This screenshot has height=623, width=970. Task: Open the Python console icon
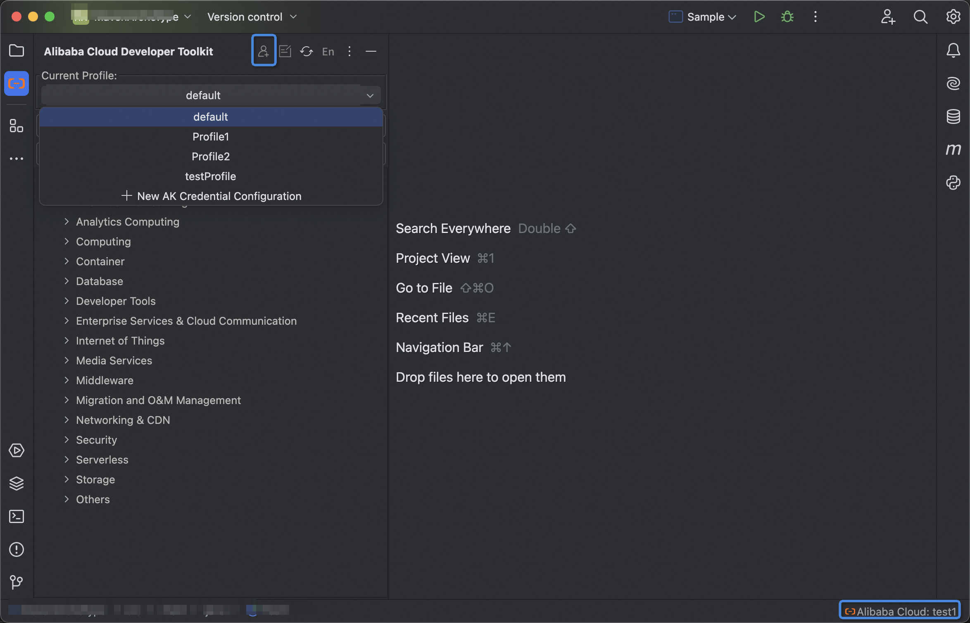[x=953, y=183]
